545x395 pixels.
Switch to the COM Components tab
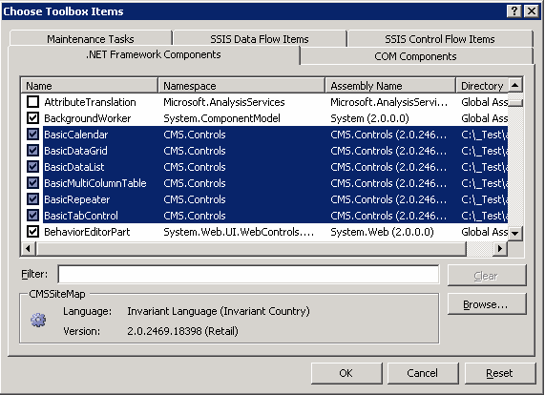pos(416,56)
